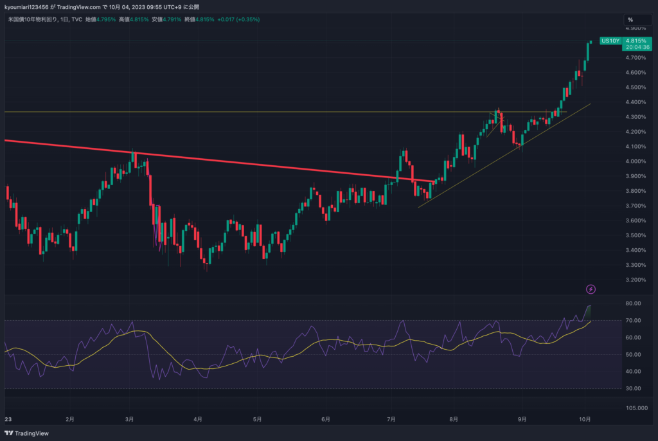Click the 70.00 RSI scale label

tap(633, 320)
